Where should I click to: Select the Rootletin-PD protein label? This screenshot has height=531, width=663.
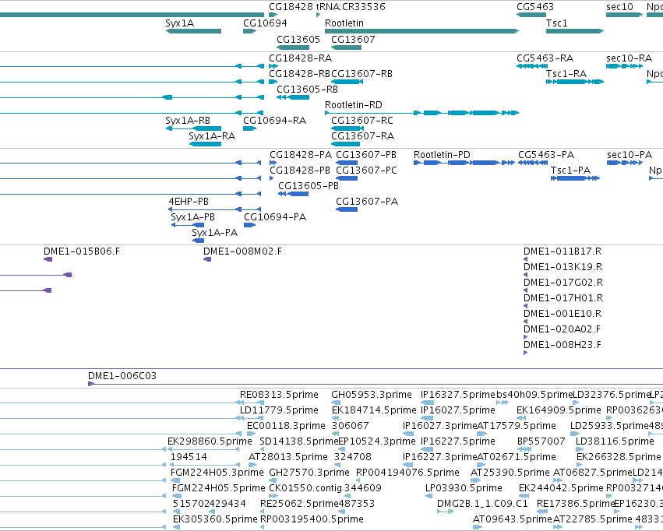(x=442, y=155)
